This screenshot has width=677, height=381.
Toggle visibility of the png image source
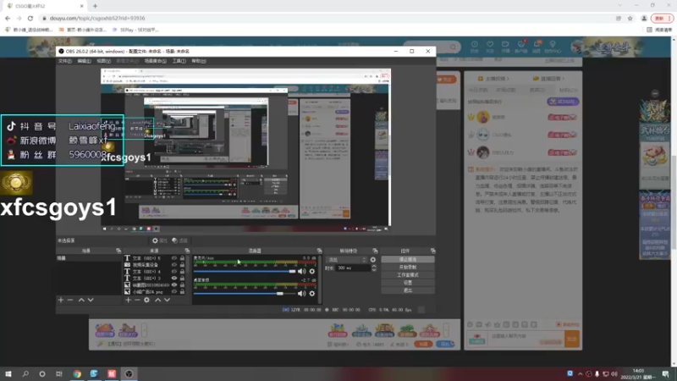tap(174, 291)
